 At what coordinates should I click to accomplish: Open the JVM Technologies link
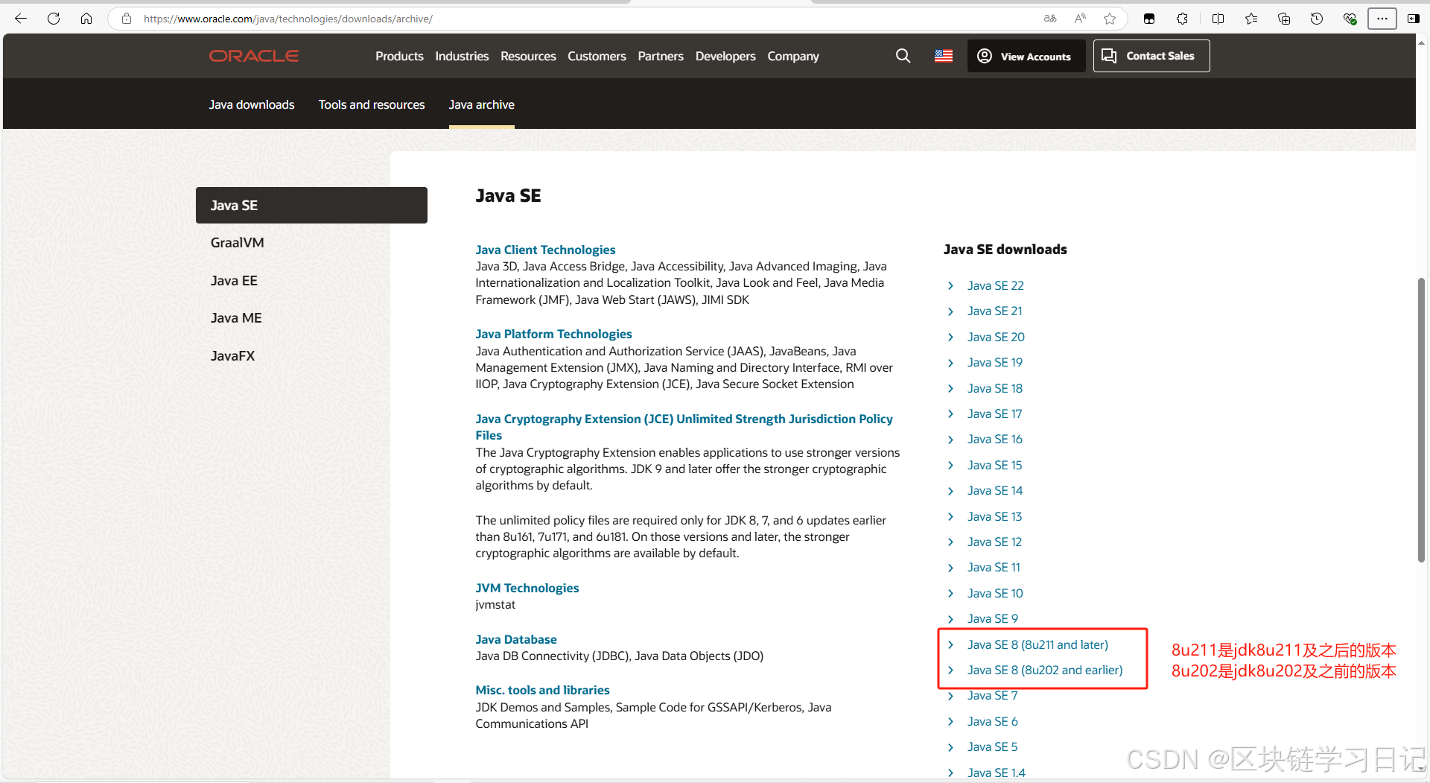pyautogui.click(x=527, y=588)
